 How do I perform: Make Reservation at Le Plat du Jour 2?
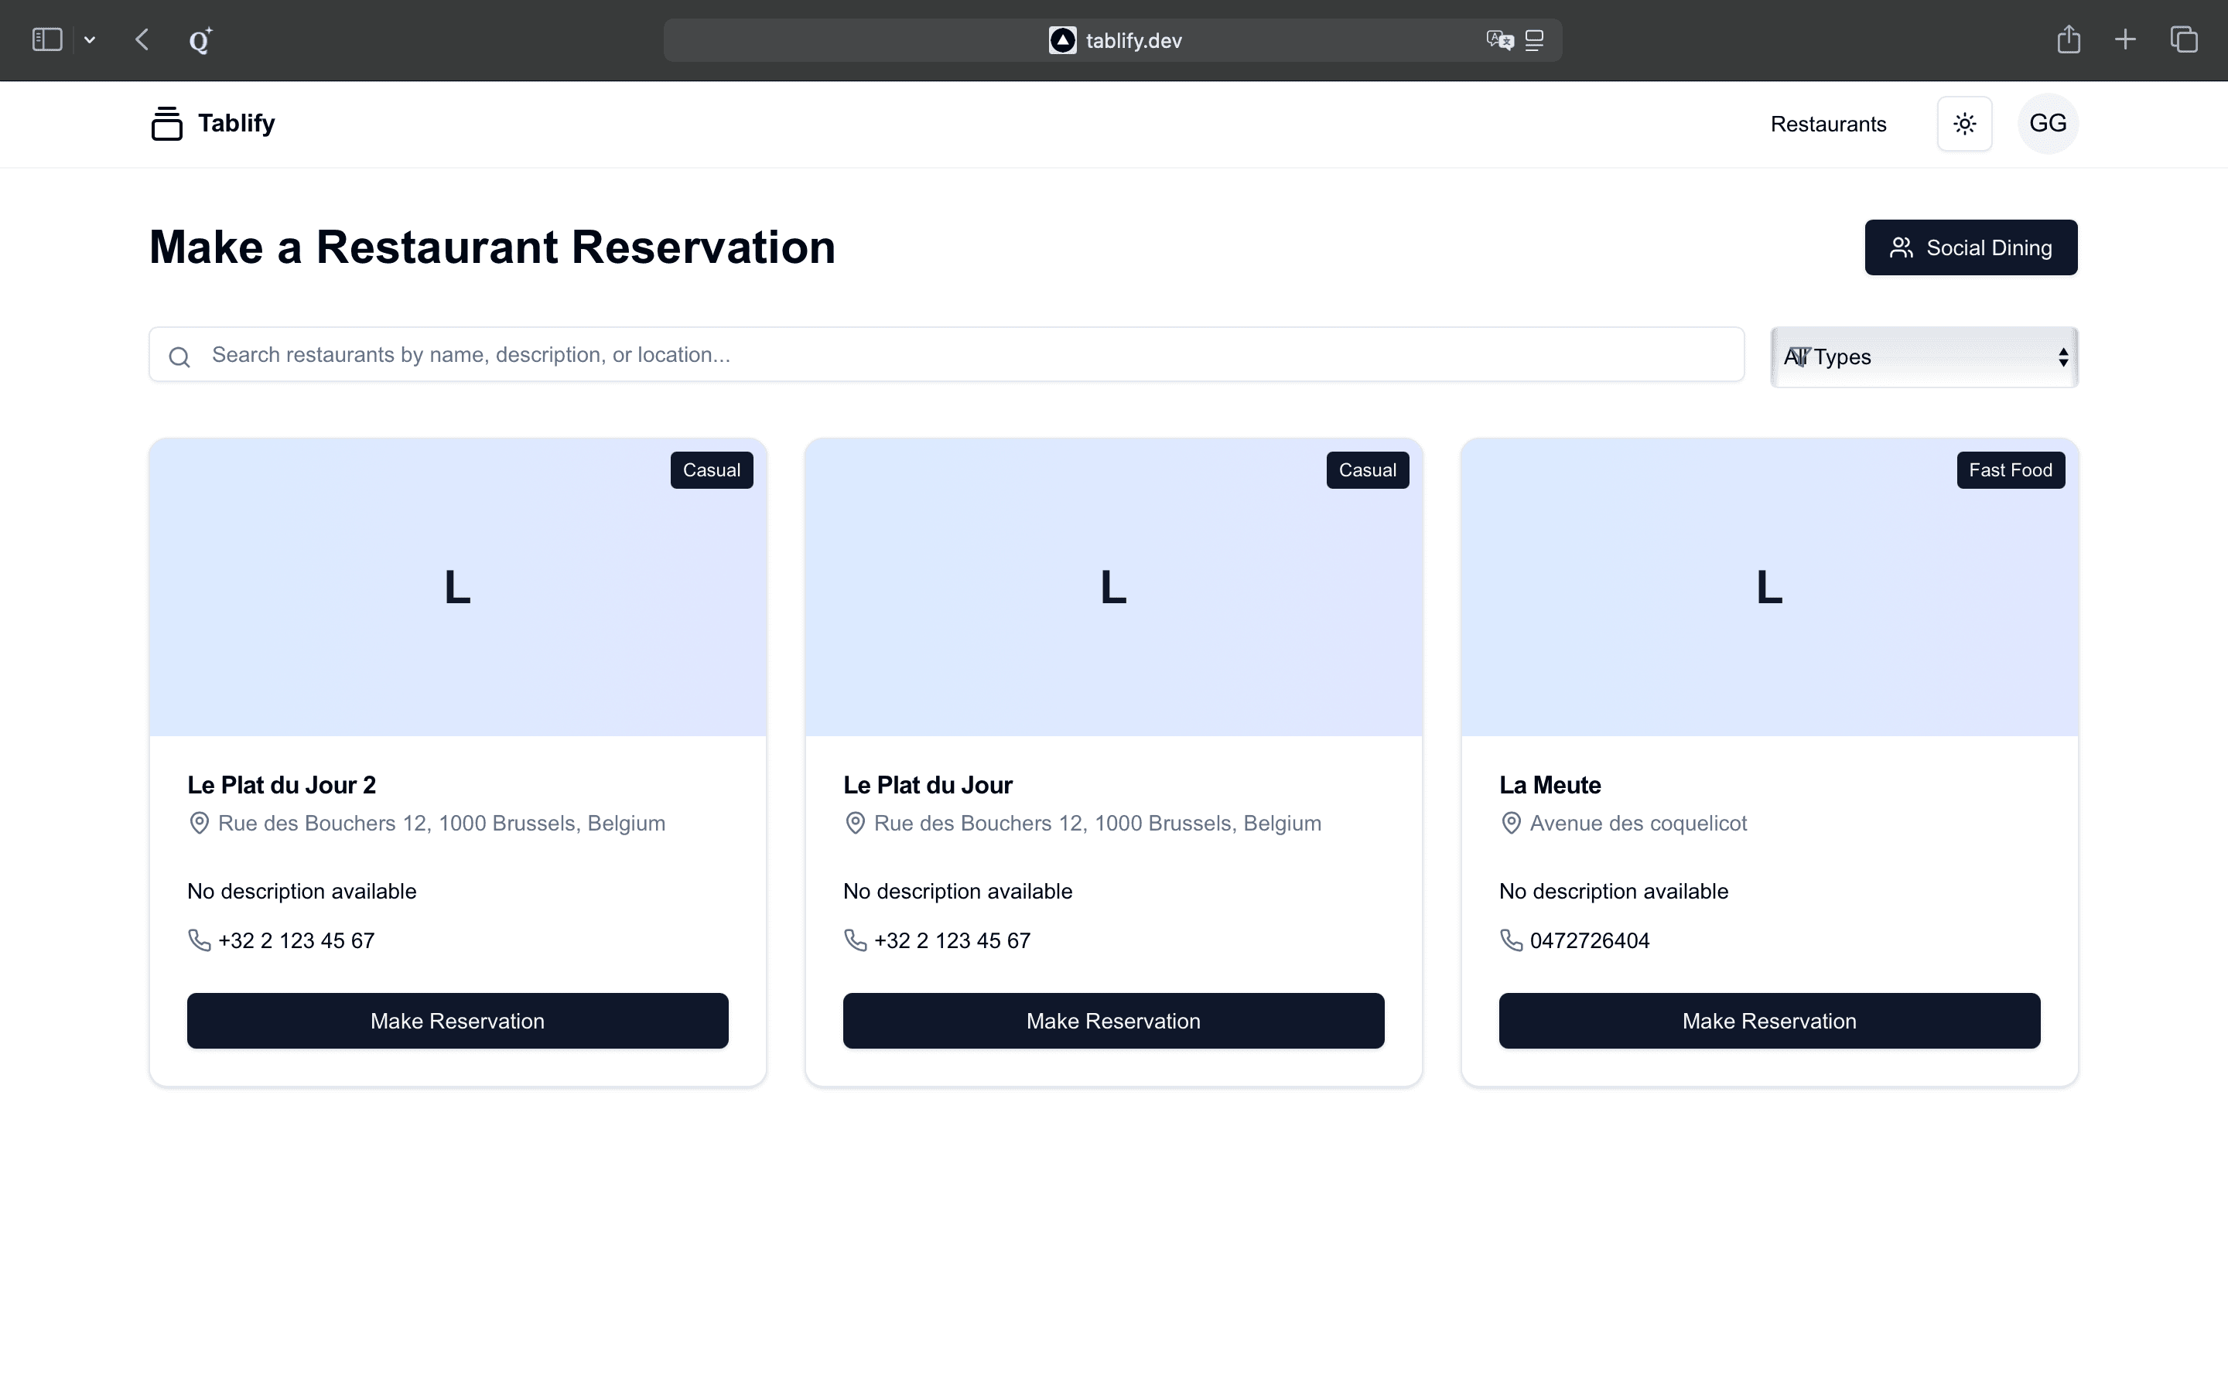(x=457, y=1021)
